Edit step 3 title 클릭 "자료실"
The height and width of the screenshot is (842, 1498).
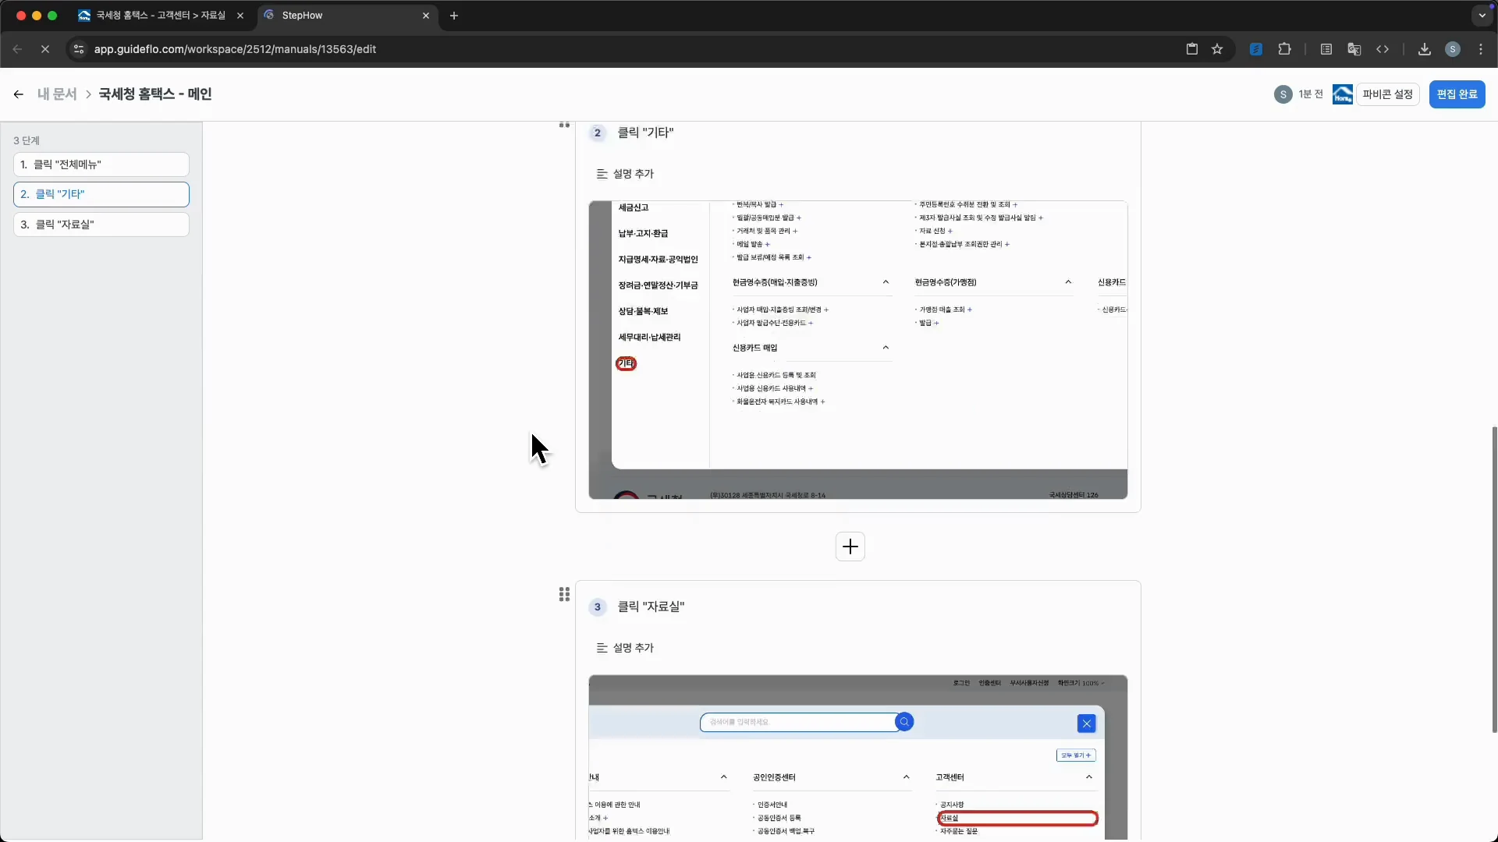(651, 607)
